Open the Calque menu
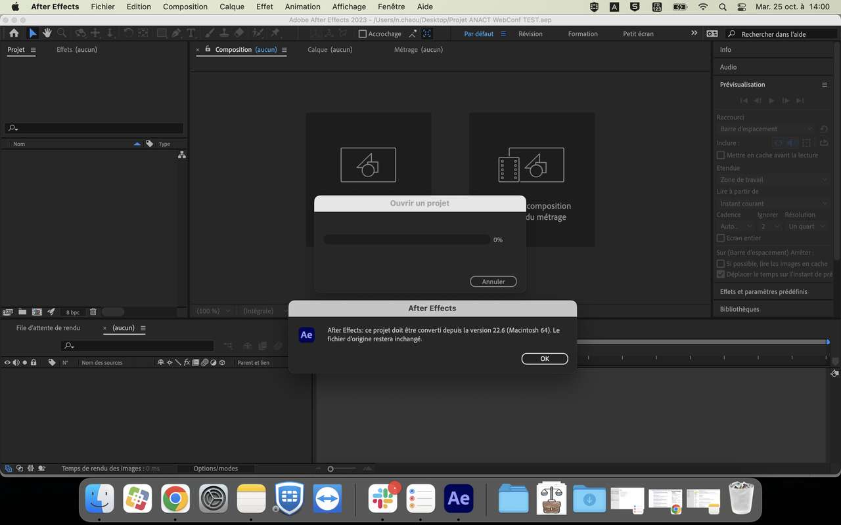 [232, 7]
